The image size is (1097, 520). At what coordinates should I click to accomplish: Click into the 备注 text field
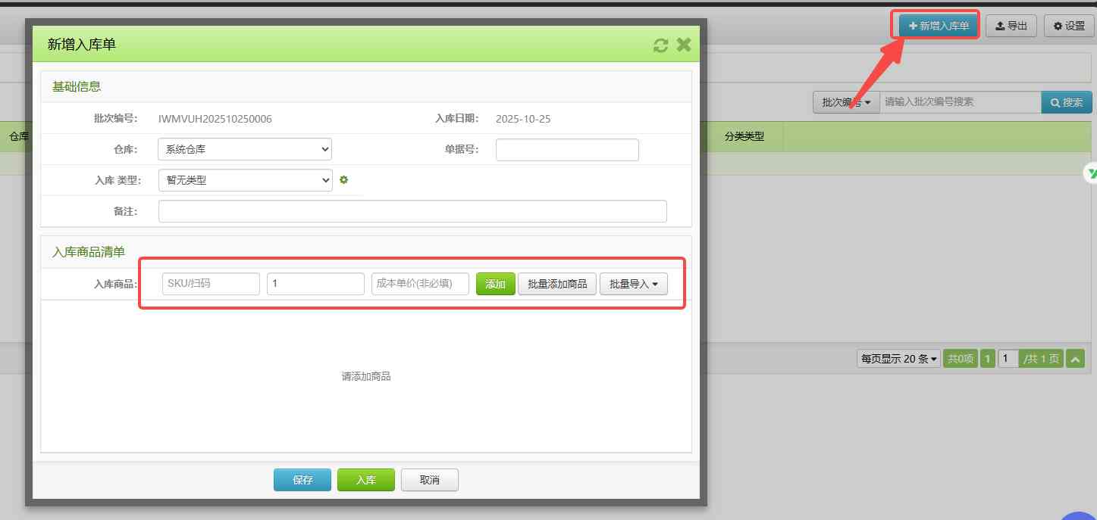(412, 211)
